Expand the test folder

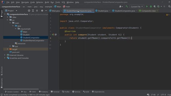10,46
